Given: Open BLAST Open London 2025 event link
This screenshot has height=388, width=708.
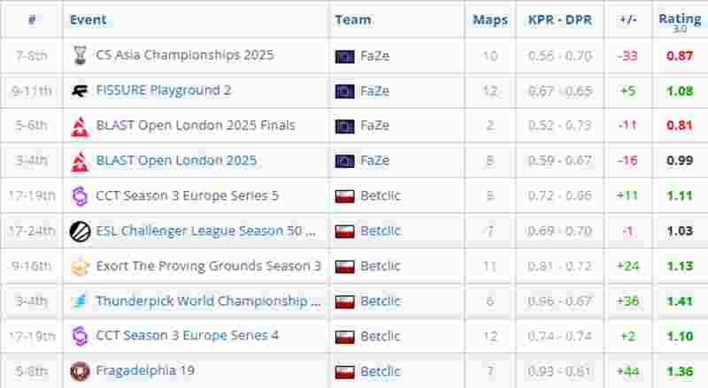Looking at the screenshot, I should coord(176,160).
